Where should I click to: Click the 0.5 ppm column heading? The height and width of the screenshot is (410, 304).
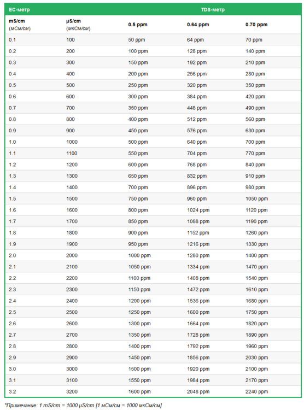tap(138, 25)
